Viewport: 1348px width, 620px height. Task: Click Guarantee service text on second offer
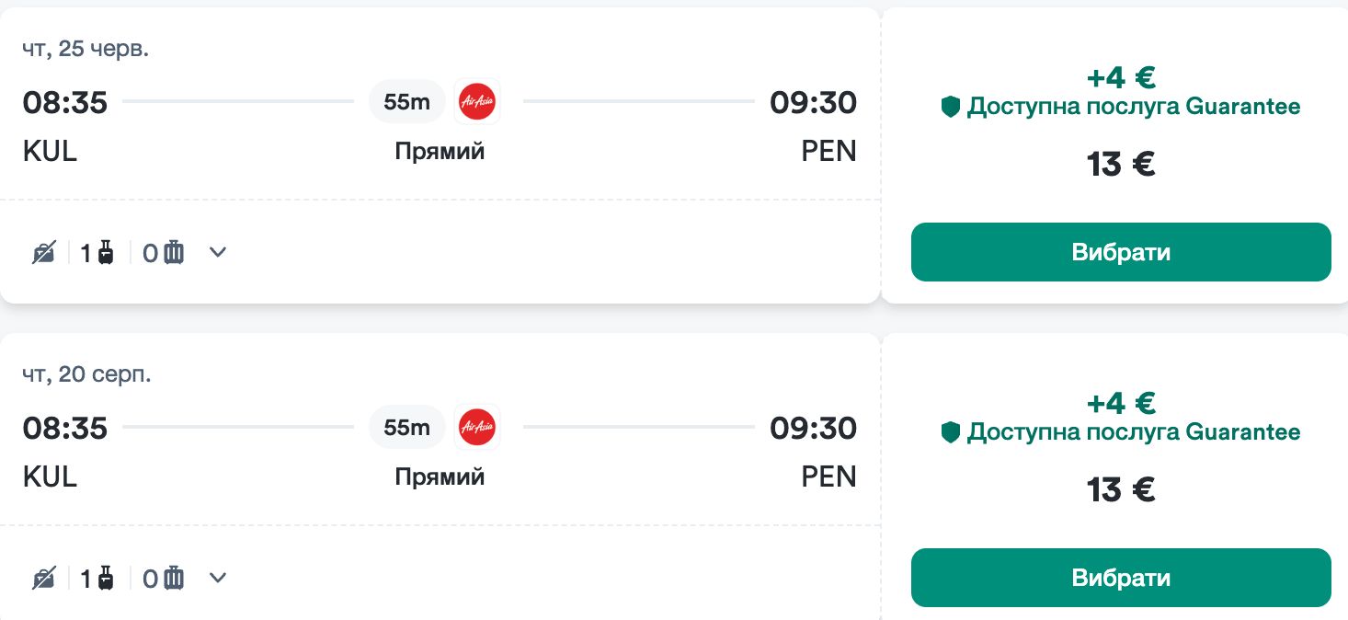(x=1133, y=432)
